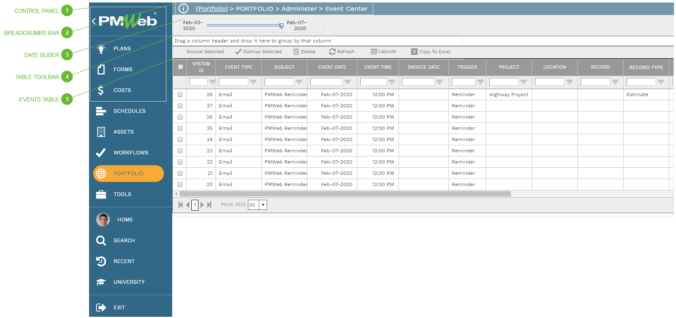Click the Subject column filter input field
Image resolution: width=676 pixels, height=318 pixels.
coord(279,82)
